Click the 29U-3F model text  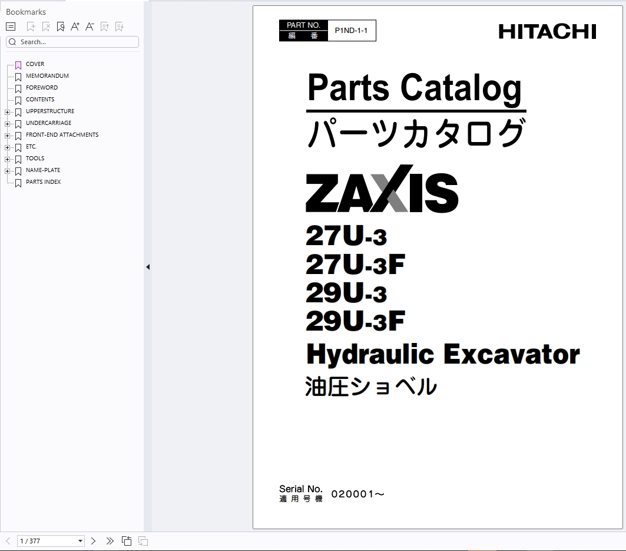click(x=355, y=321)
